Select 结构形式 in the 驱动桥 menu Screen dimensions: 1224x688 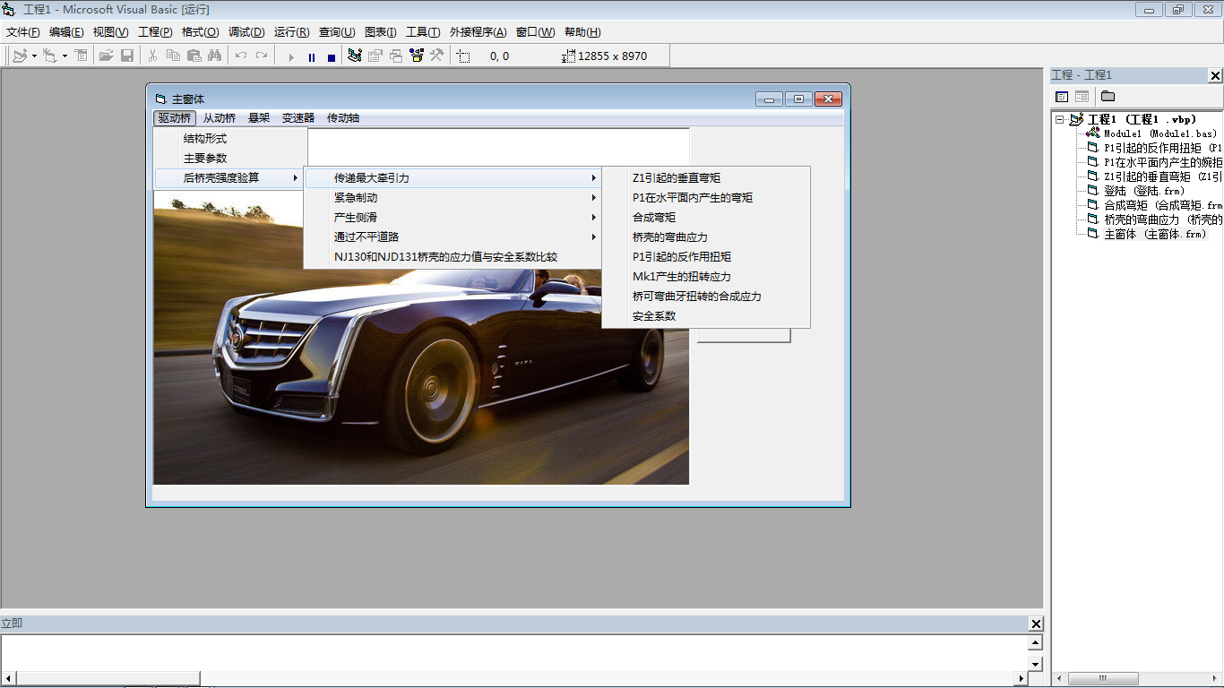[x=205, y=139]
